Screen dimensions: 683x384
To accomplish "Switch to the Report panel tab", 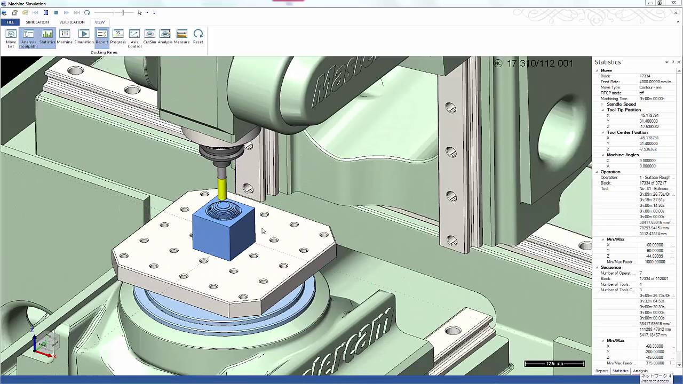I will pyautogui.click(x=601, y=371).
